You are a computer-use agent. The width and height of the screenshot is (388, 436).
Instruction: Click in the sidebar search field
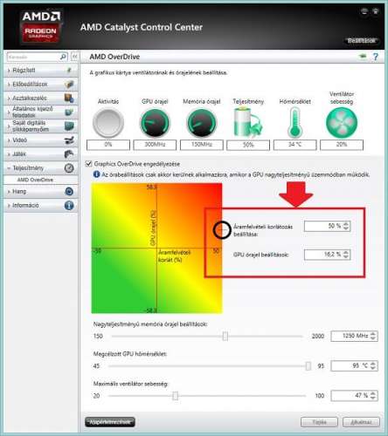pos(33,57)
